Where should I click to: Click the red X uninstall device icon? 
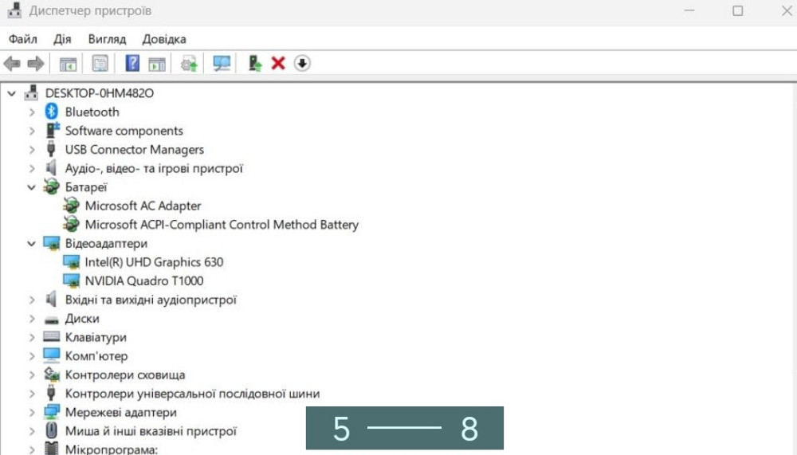coord(278,63)
